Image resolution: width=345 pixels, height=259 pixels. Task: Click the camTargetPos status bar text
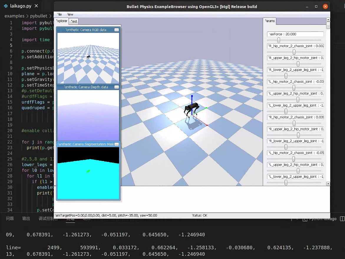[105, 215]
